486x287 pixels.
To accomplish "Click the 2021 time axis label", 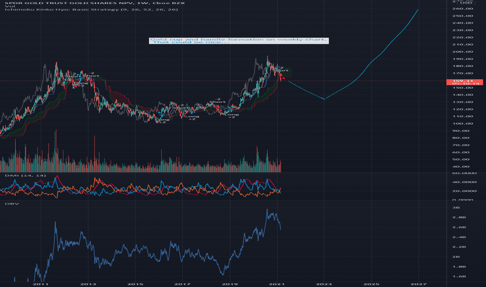I will [277, 284].
